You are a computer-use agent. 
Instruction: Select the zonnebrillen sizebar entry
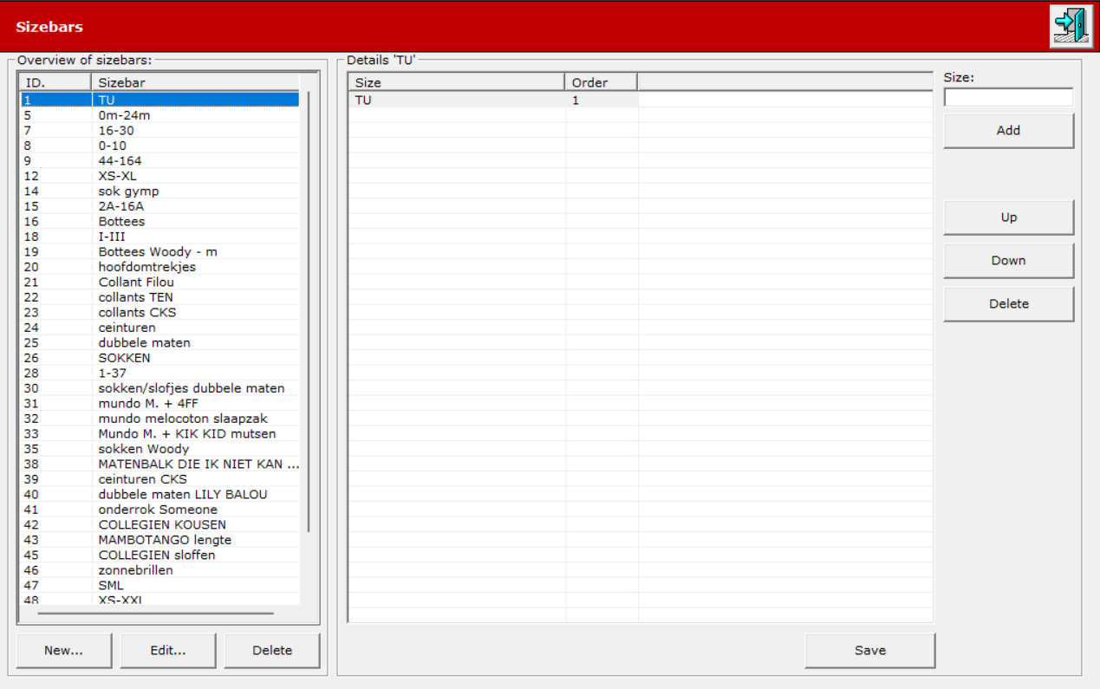[x=160, y=570]
